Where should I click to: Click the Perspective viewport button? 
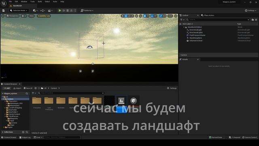(x=13, y=16)
